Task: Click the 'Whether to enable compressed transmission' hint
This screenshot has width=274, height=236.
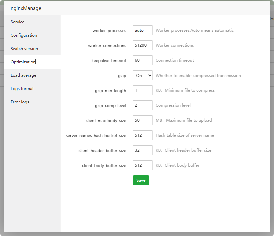Action: [x=198, y=76]
